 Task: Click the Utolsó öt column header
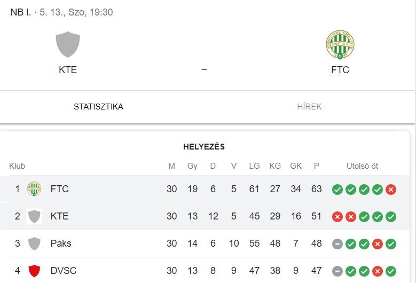point(362,166)
